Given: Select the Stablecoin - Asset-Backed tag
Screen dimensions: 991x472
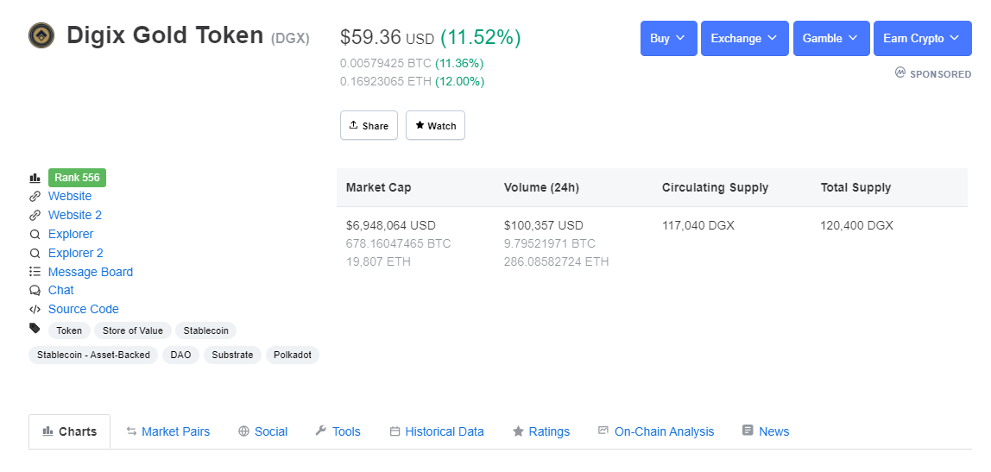Looking at the screenshot, I should (93, 356).
